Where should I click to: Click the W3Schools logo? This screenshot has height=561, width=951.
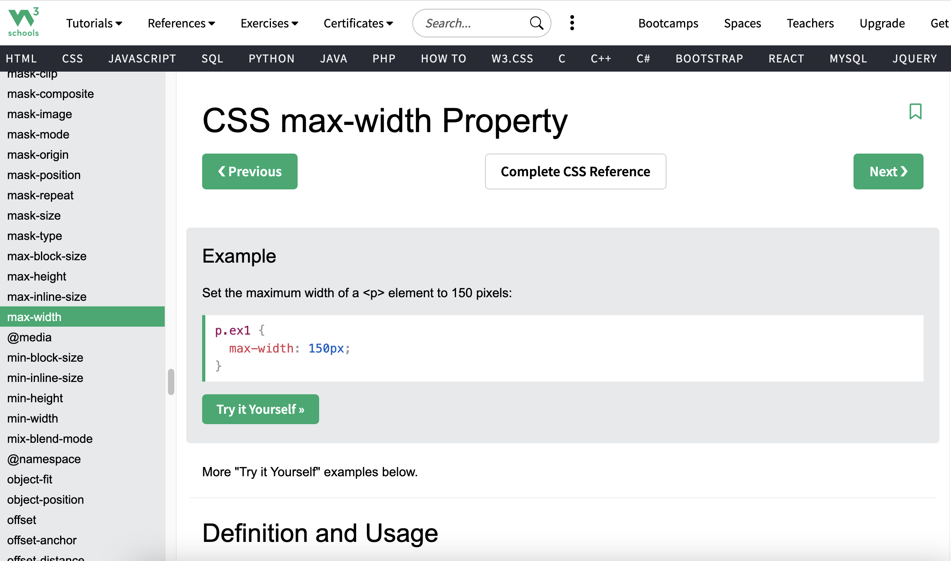coord(23,22)
